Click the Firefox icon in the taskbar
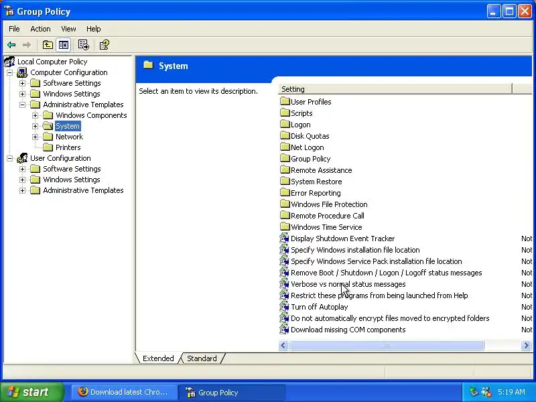The image size is (536, 402). [x=83, y=392]
